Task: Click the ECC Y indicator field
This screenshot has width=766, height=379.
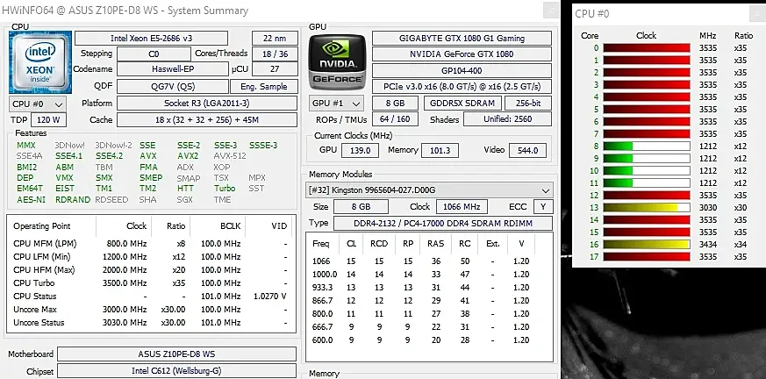Action: point(543,206)
